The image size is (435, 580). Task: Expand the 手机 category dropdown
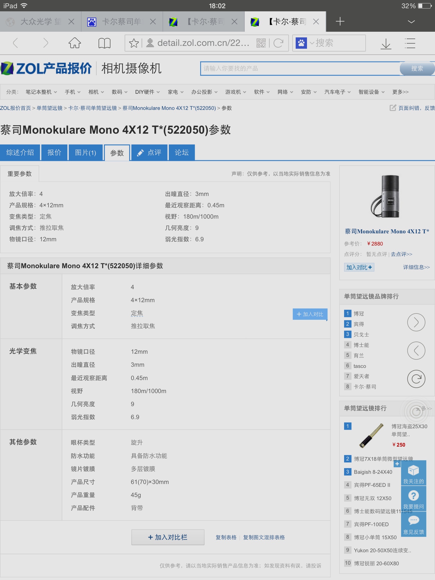(x=73, y=92)
